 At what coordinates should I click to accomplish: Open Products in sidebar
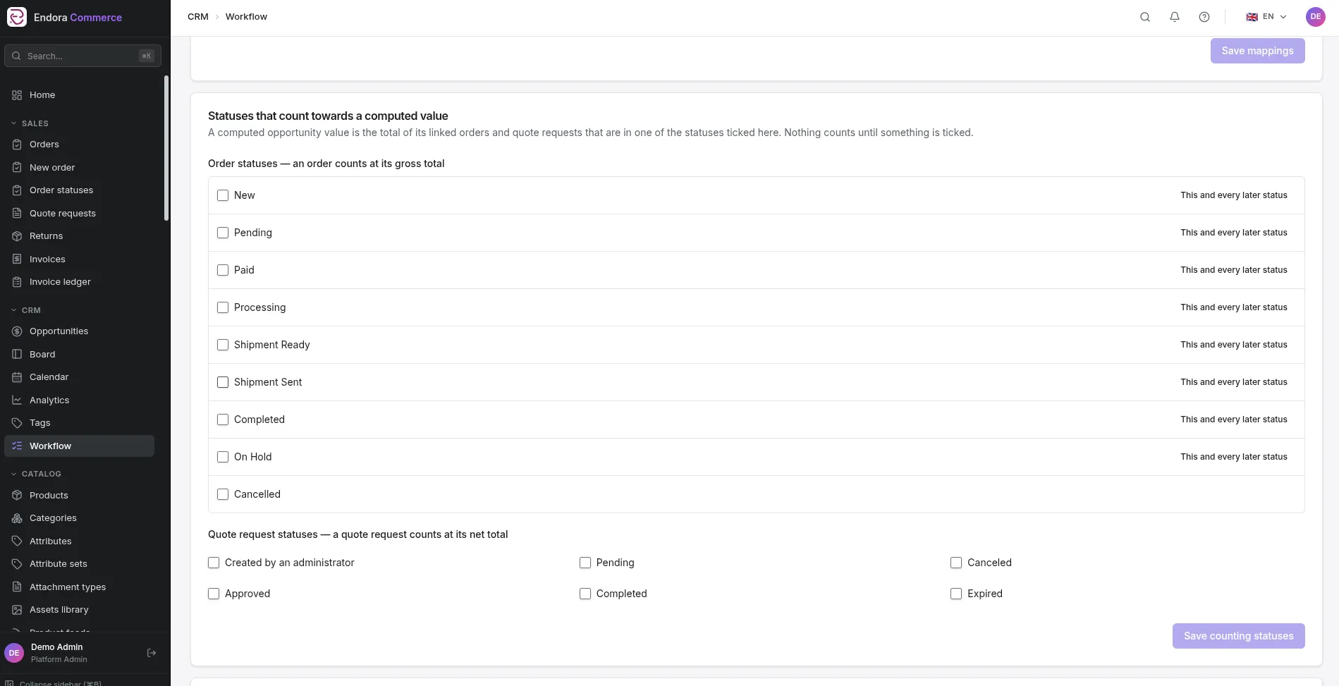point(79,496)
